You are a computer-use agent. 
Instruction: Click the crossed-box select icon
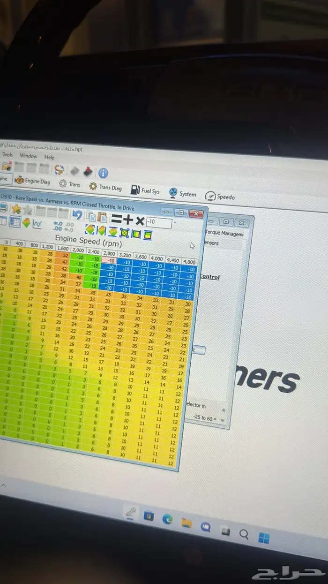click(124, 232)
